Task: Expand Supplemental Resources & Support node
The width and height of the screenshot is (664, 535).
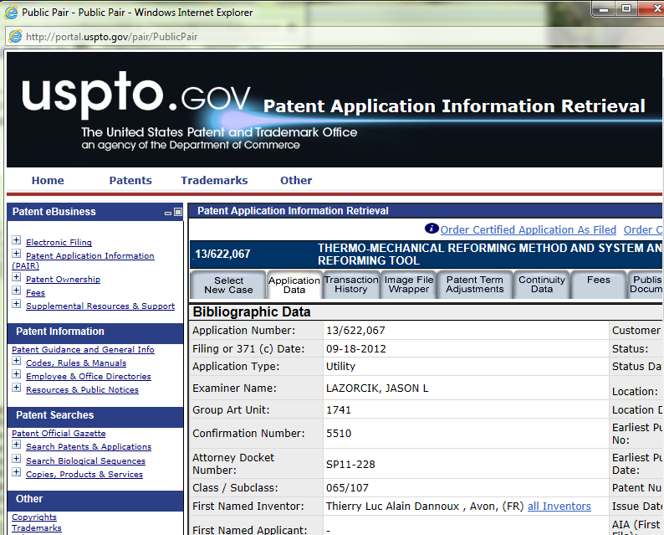Action: [16, 304]
